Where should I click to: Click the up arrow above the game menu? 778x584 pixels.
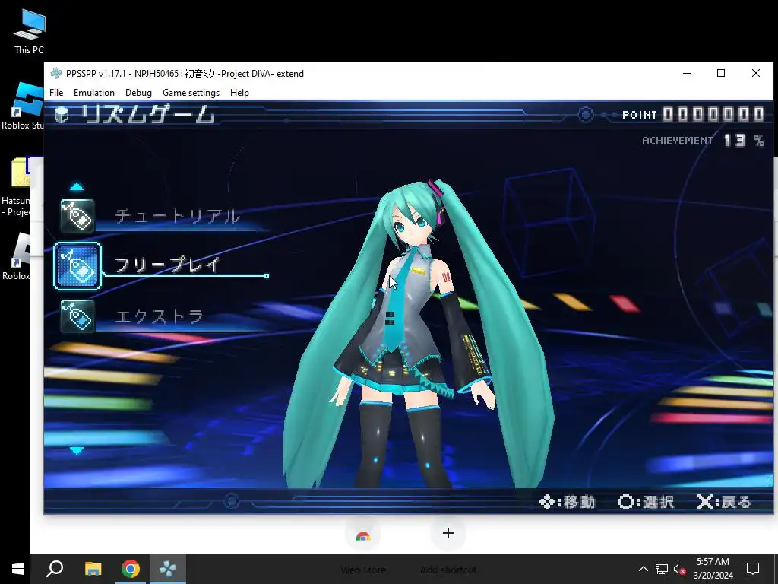point(77,187)
